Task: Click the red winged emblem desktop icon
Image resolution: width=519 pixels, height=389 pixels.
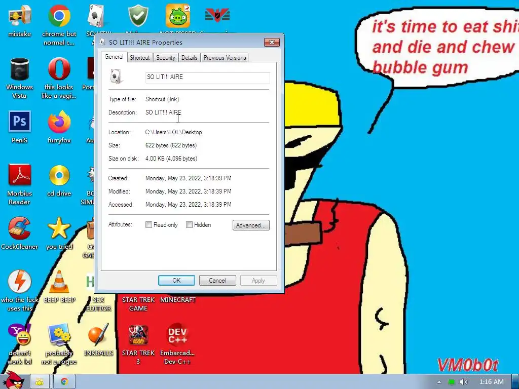Action: [217, 15]
